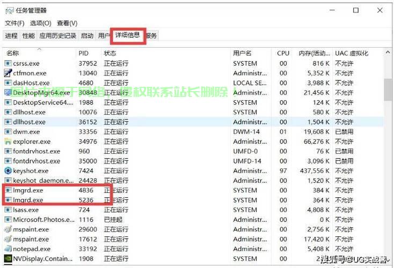Click the NVDisplay.Container NVIDIA icon

(8, 258)
